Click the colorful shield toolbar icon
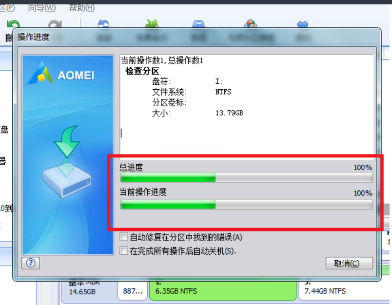 251,24
